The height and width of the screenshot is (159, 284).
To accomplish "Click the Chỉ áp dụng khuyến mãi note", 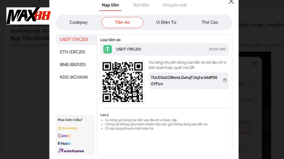I will point(129,129).
